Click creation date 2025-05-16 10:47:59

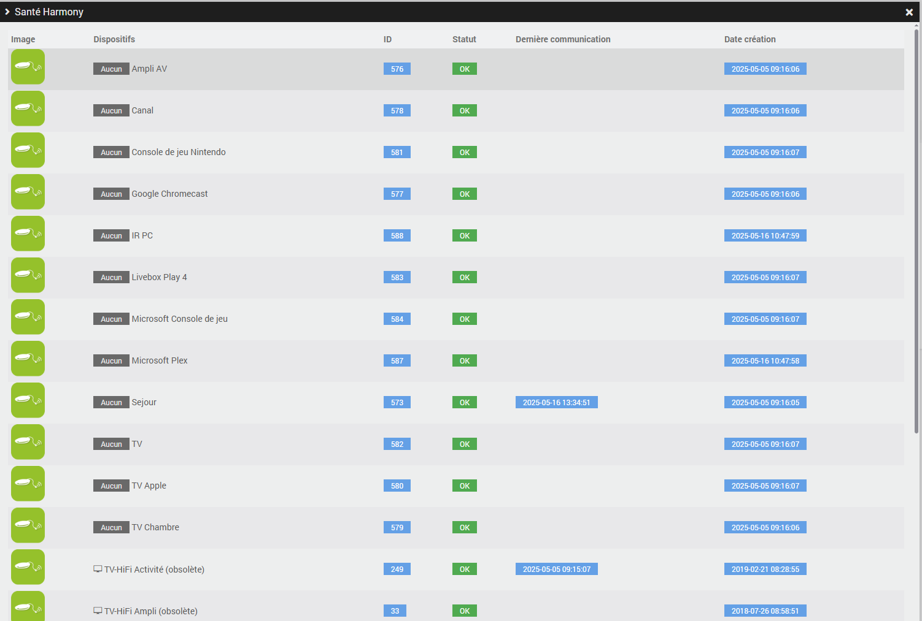(765, 235)
